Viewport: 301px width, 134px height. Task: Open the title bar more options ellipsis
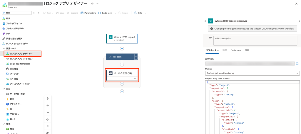[98, 4]
